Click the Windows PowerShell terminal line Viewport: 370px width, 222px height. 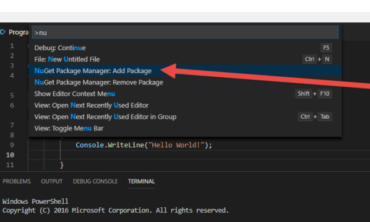click(x=35, y=201)
